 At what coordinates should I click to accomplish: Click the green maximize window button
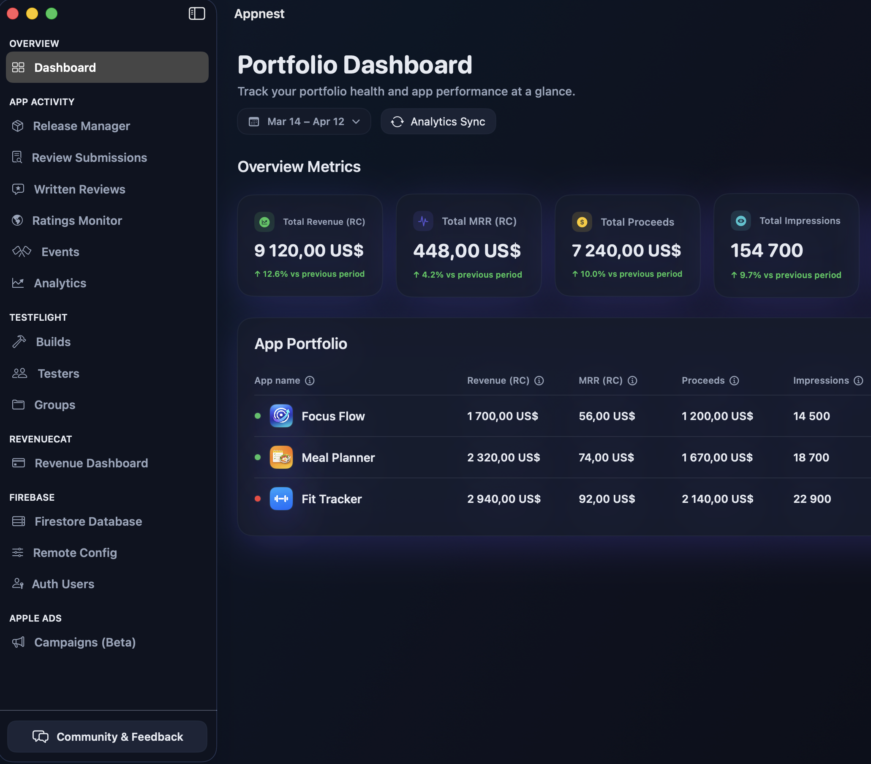pos(52,14)
